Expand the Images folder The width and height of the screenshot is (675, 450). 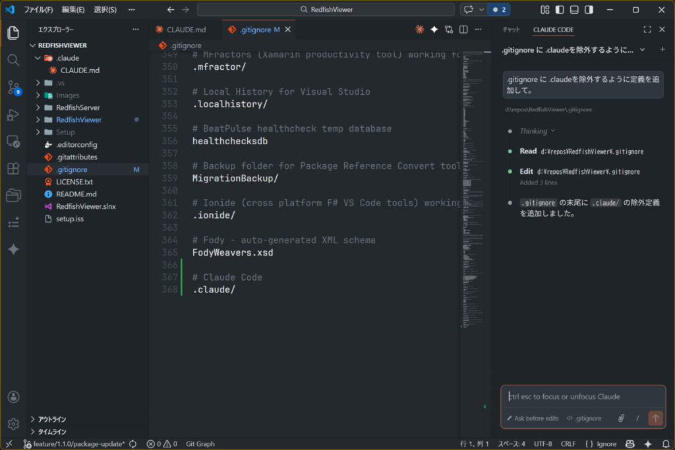pos(38,95)
